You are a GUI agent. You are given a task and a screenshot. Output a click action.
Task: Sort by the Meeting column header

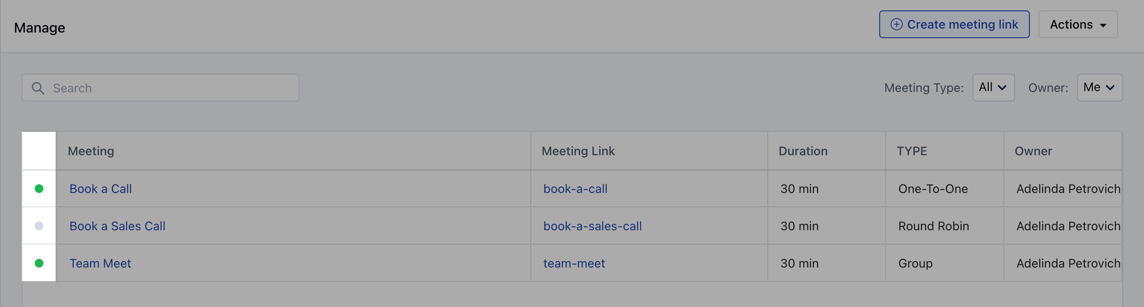coord(91,151)
